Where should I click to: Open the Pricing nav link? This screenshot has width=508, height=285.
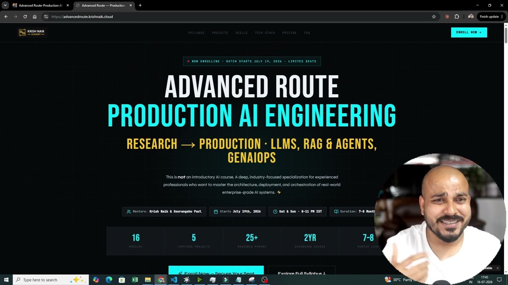tap(289, 33)
